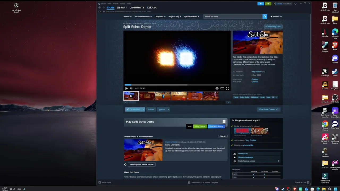Toggle the On Wishlist checkbox button
The height and width of the screenshot is (191, 340).
tap(134, 109)
